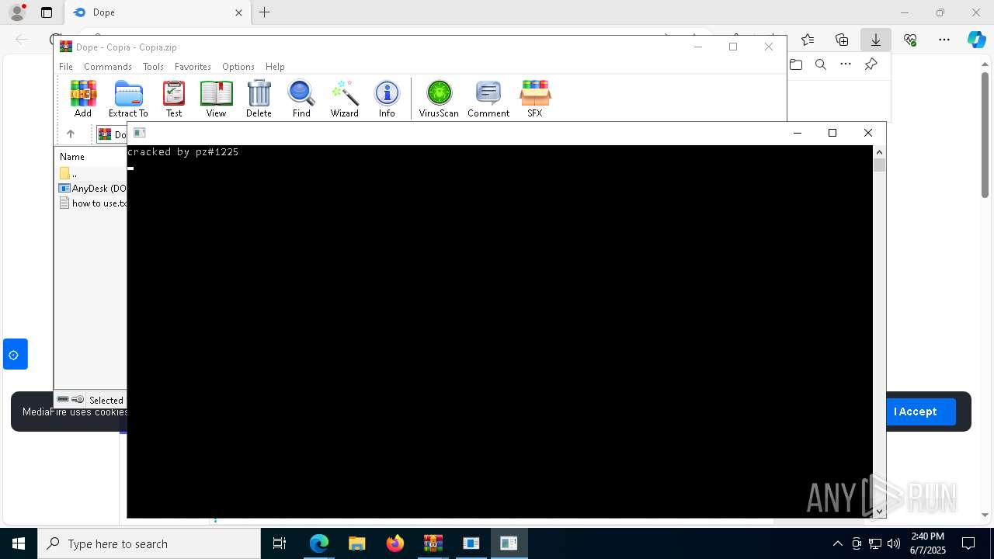Click the Delete trash icon

(259, 99)
